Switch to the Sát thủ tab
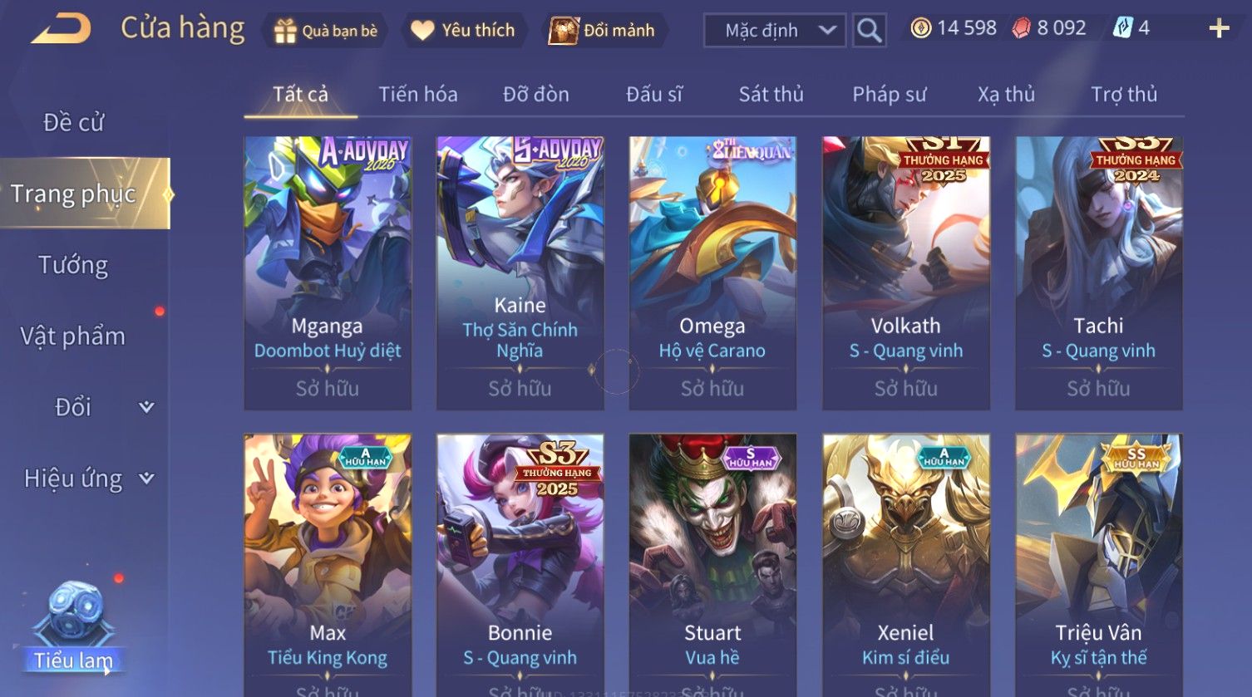1252x697 pixels. point(771,95)
